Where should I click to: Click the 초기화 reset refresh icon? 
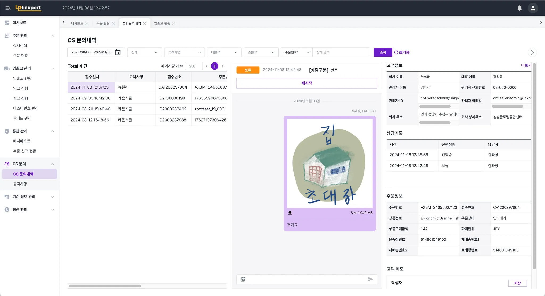396,52
